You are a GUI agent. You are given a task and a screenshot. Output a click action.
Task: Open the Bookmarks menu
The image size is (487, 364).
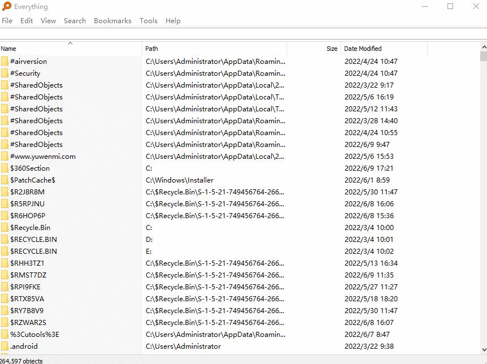[112, 21]
